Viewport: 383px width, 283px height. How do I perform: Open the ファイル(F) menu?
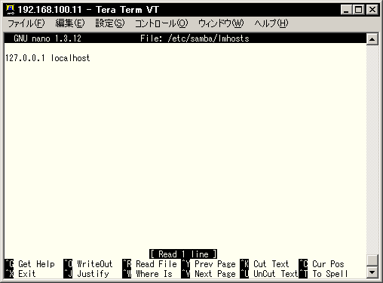(26, 23)
